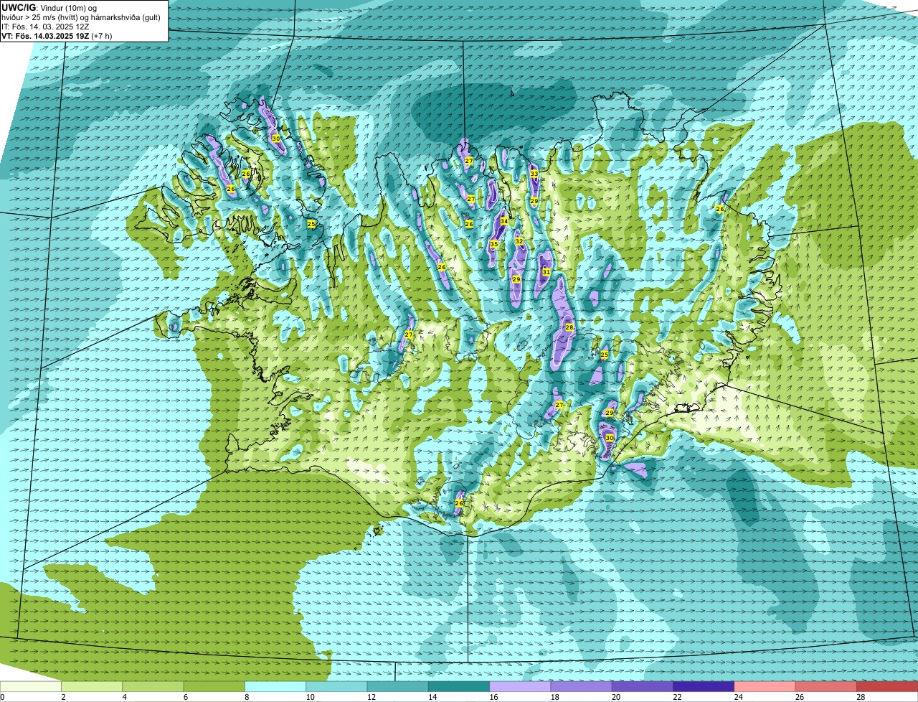The width and height of the screenshot is (918, 702).
Task: Click the legend tick label 16
Action: pos(494,697)
